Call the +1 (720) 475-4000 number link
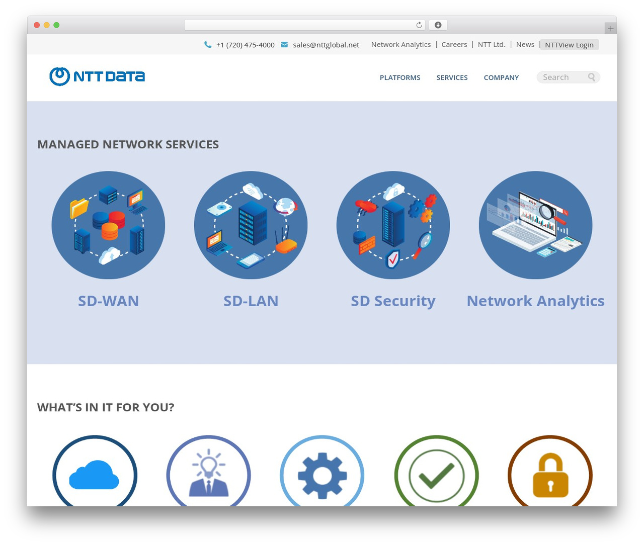Viewport: 644px width, 545px height. point(246,45)
